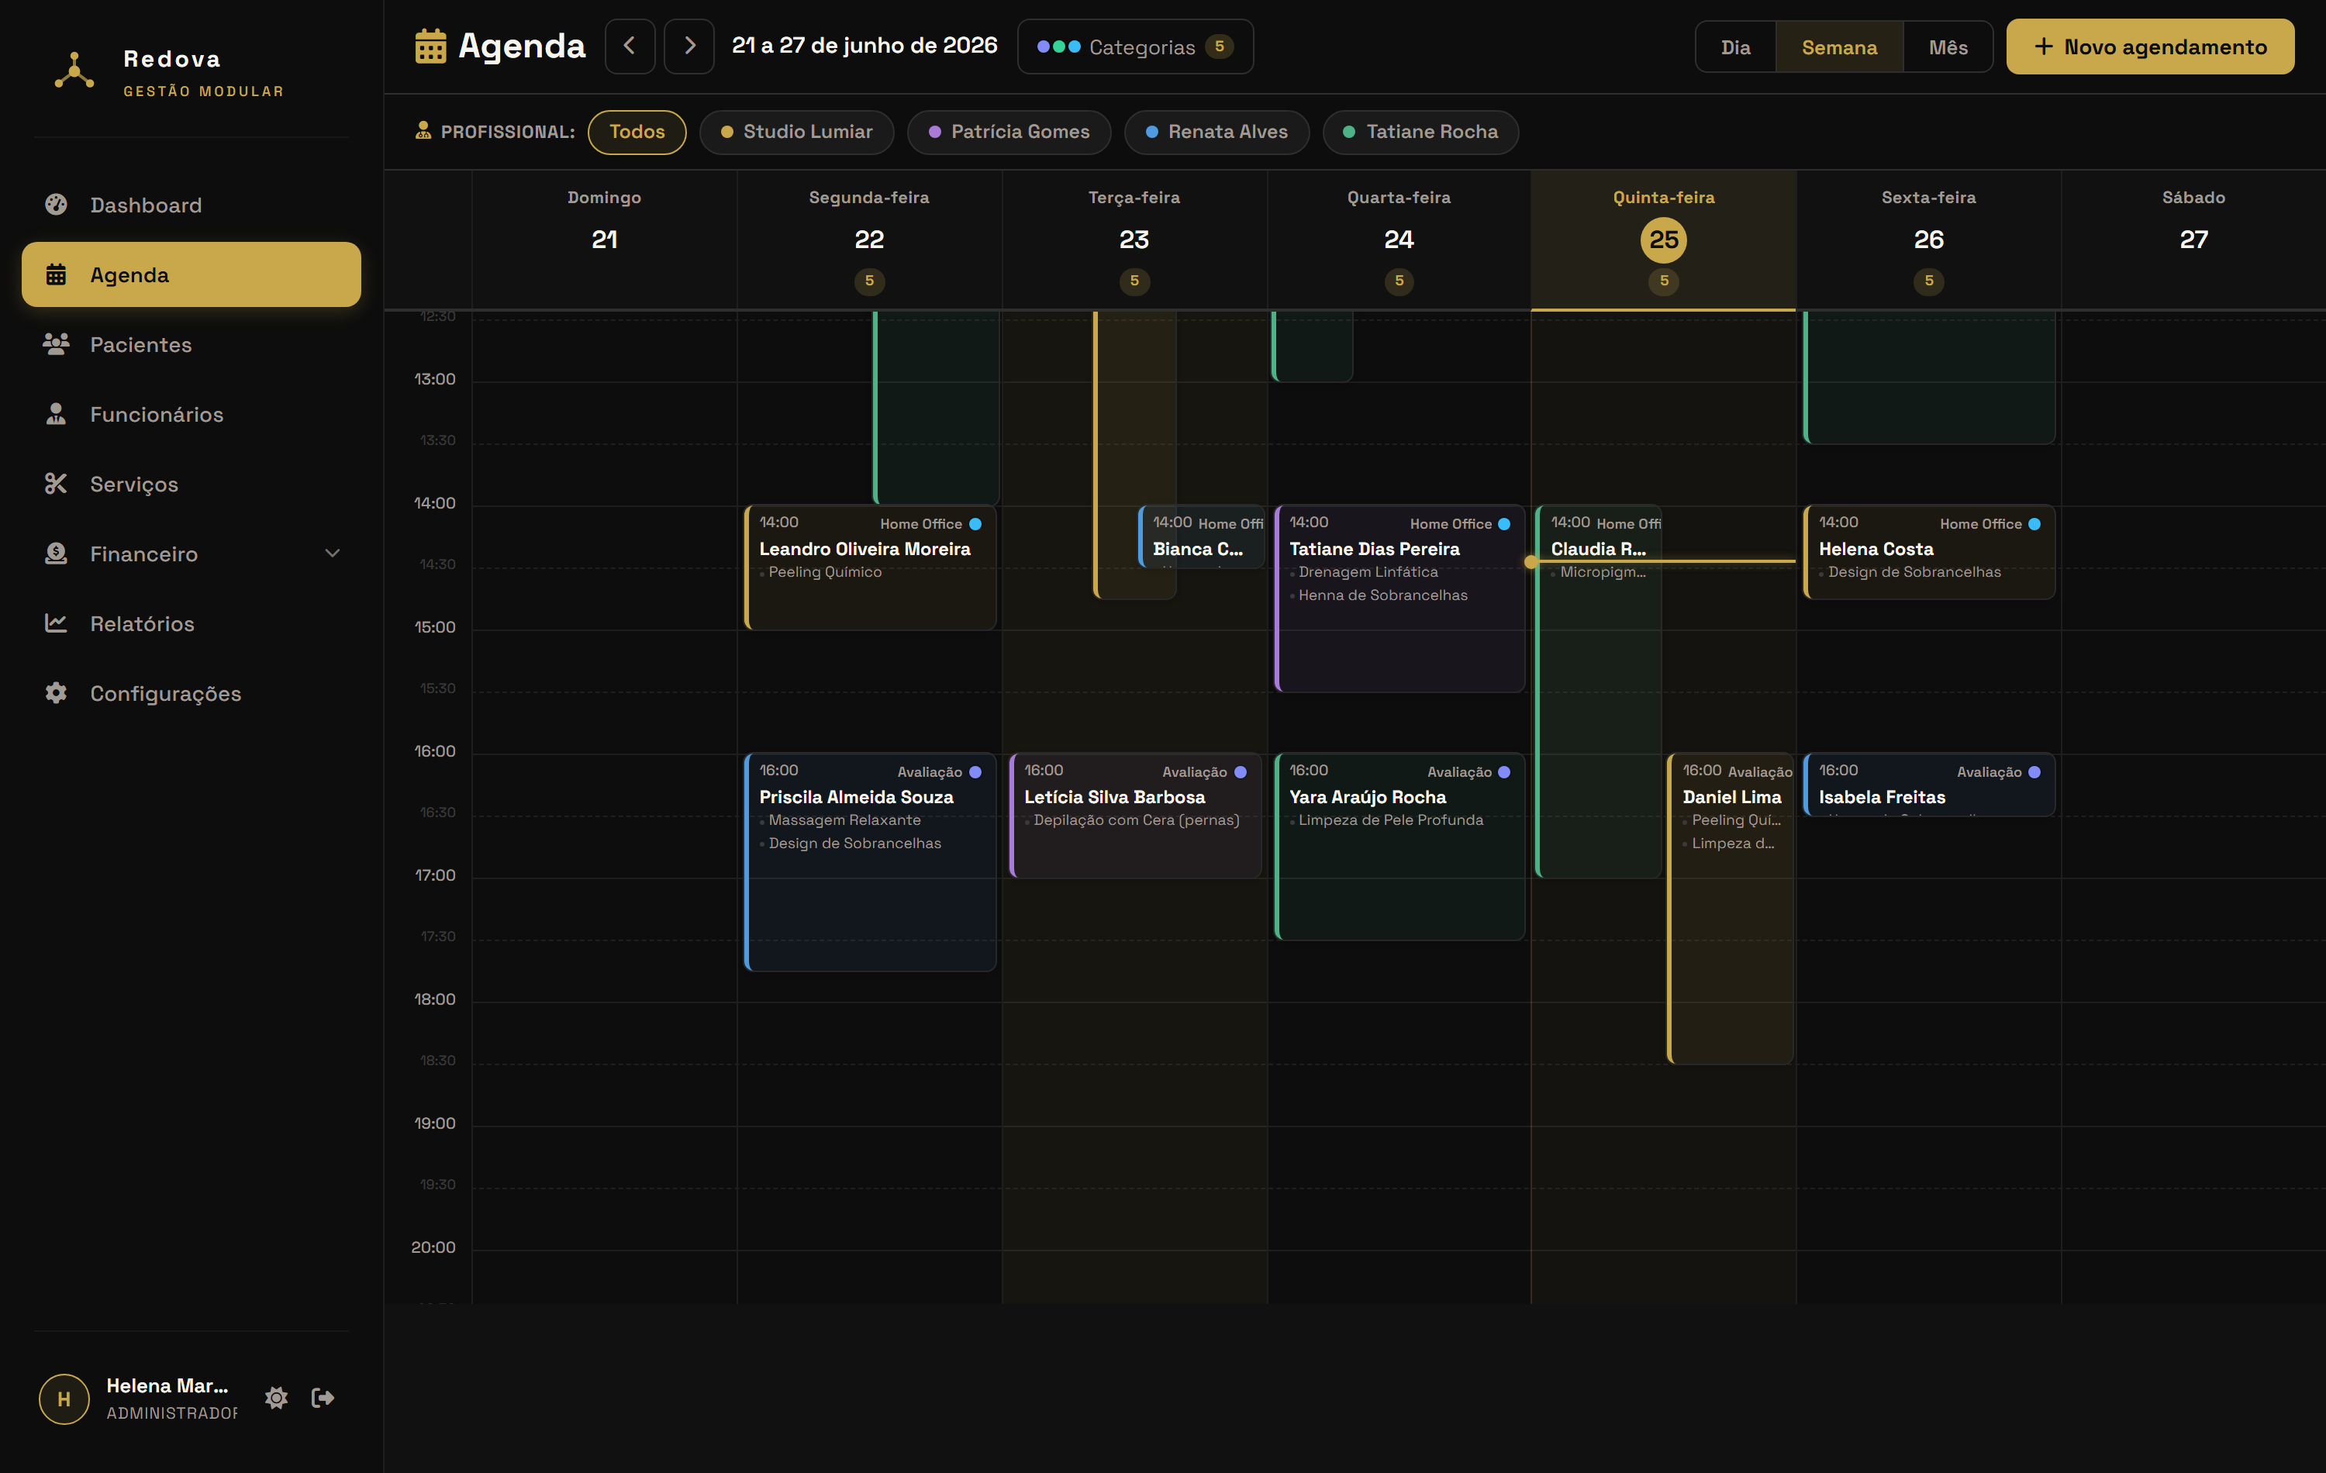Image resolution: width=2326 pixels, height=1473 pixels.
Task: Select the Todos professional filter chip
Action: pyautogui.click(x=637, y=133)
